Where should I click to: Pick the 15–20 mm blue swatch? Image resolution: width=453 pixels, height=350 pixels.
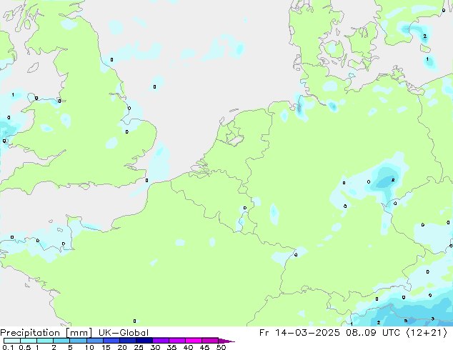coord(111,341)
